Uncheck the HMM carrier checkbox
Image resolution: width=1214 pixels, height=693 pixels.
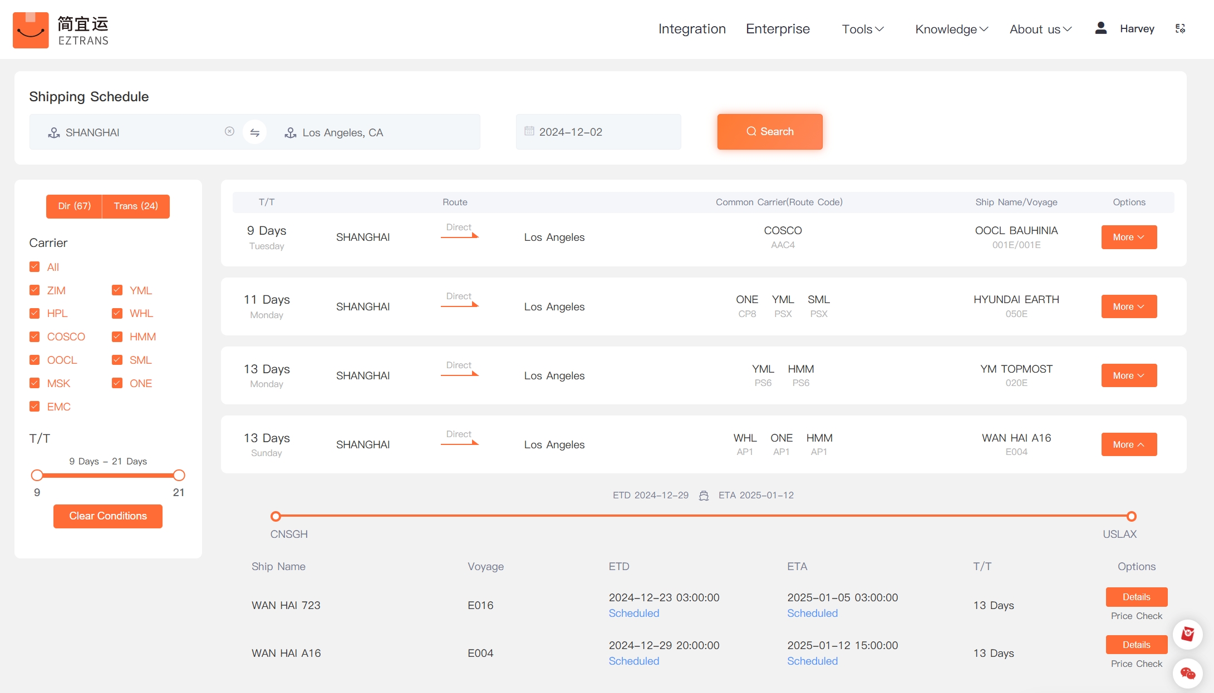[x=117, y=336]
